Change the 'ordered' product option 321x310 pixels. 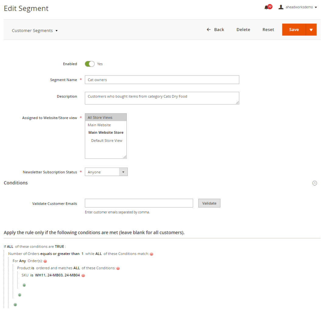click(43, 268)
